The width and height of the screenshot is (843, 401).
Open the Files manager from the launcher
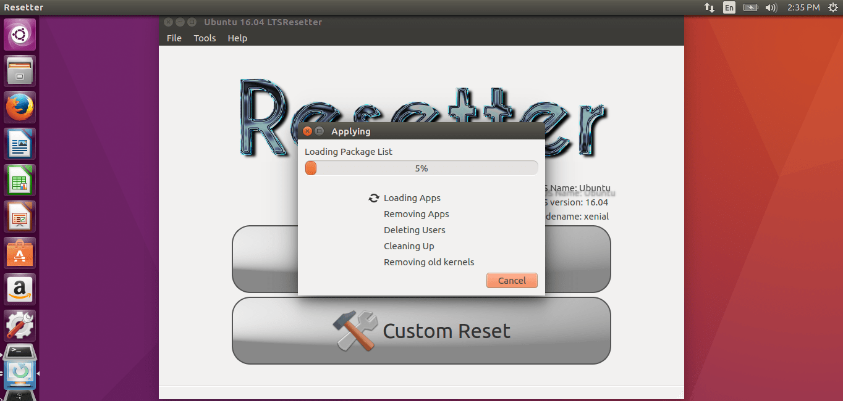(x=19, y=70)
